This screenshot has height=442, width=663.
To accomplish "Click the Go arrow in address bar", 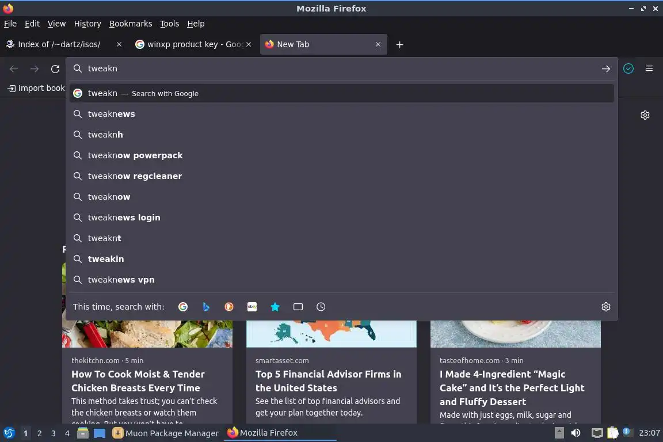I will (605, 68).
